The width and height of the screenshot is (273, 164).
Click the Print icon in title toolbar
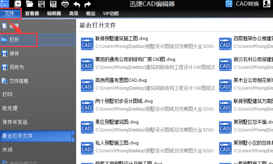tap(65, 4)
